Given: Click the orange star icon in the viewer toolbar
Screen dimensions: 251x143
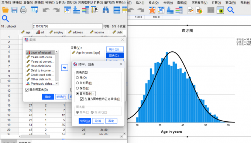Looking at the screenshot, I should pyautogui.click(x=152, y=10).
